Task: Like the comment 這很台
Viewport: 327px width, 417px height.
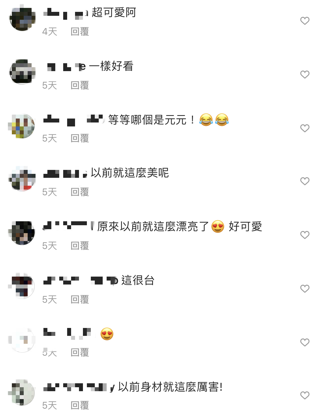Action: click(305, 289)
